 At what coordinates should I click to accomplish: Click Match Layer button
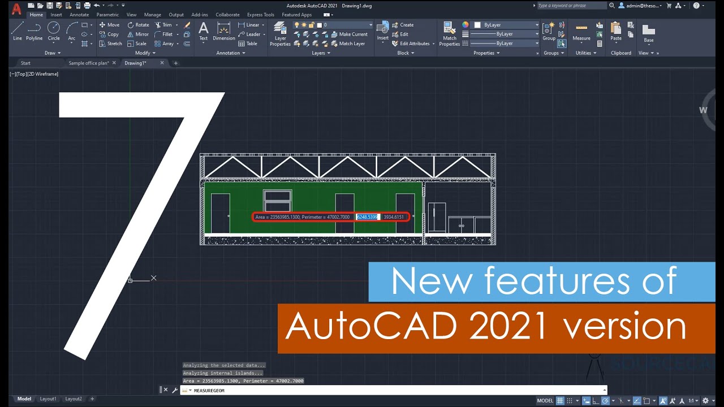click(x=347, y=44)
